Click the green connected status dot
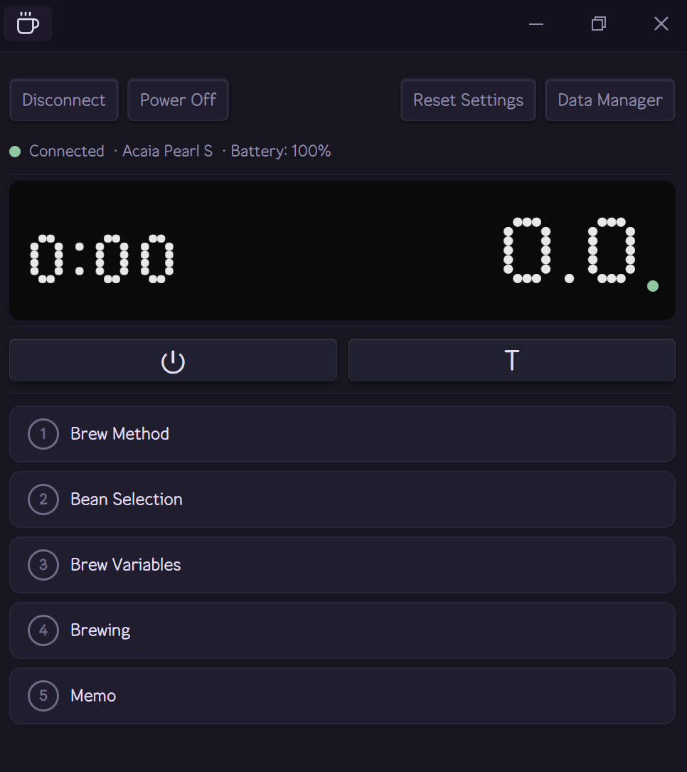 click(15, 152)
